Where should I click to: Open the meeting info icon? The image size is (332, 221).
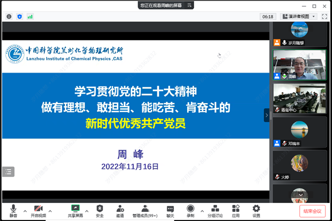[9, 17]
